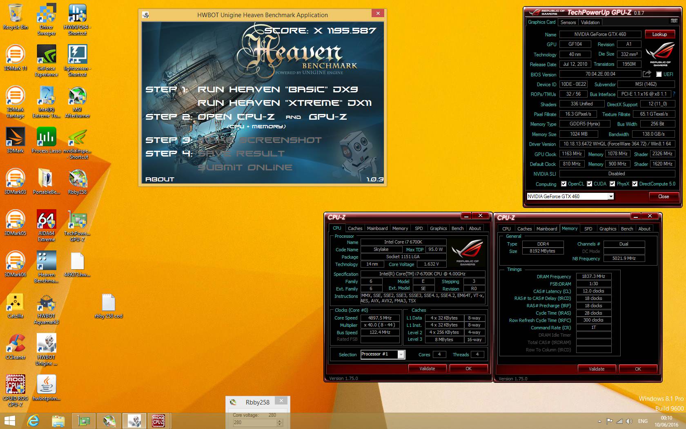Screen dimensions: 686x429
Task: Open Rbby258 desktop icon
Action: click(x=77, y=181)
